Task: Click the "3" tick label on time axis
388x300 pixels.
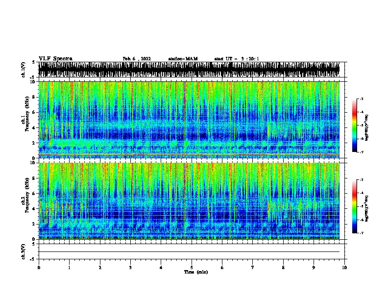Action: (x=130, y=268)
